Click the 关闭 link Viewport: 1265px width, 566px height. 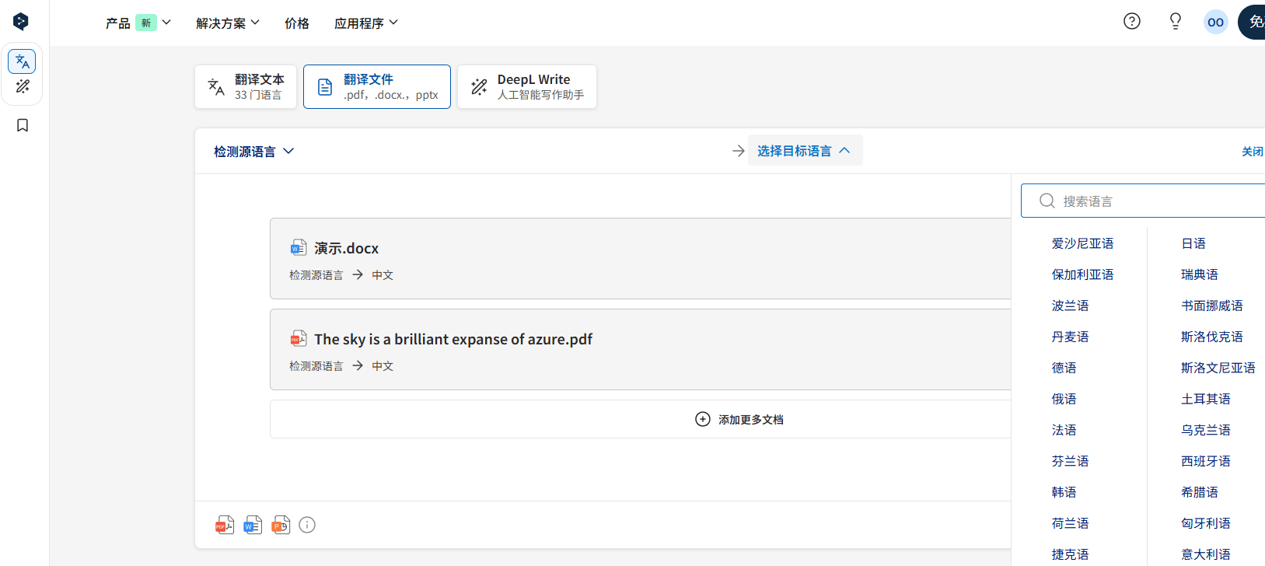pyautogui.click(x=1253, y=152)
